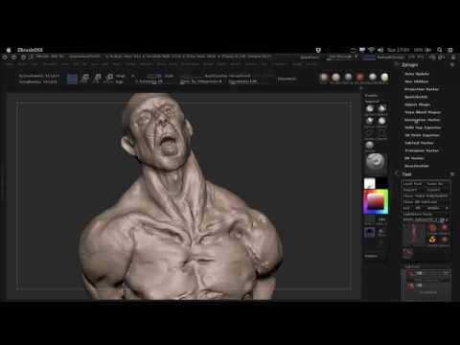Open the macOS notification center list icon
The height and width of the screenshot is (345, 460).
[x=450, y=50]
